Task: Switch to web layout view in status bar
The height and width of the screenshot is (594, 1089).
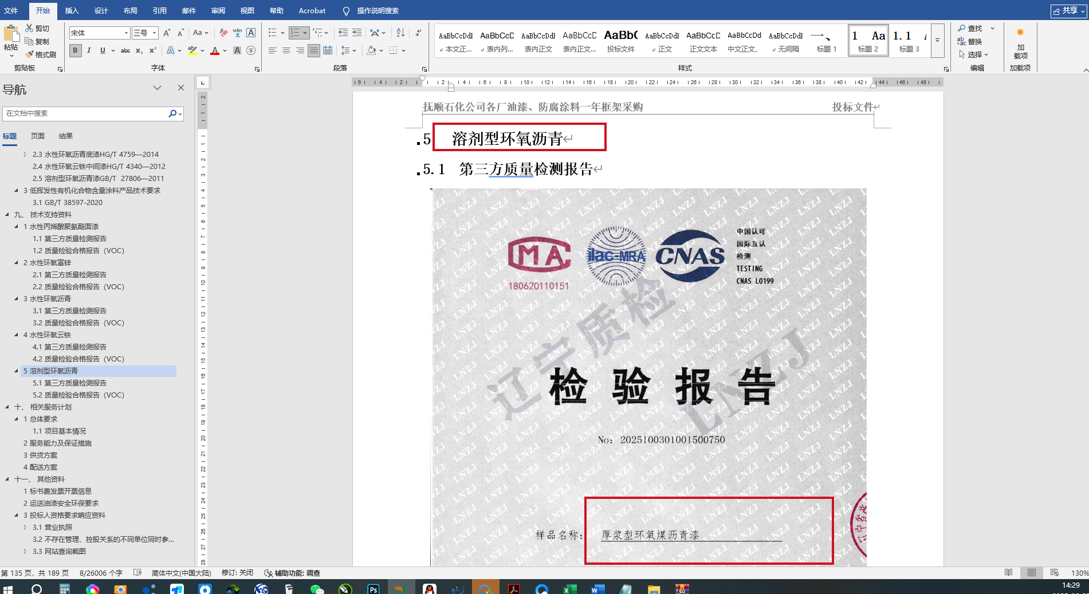Action: pyautogui.click(x=1055, y=573)
